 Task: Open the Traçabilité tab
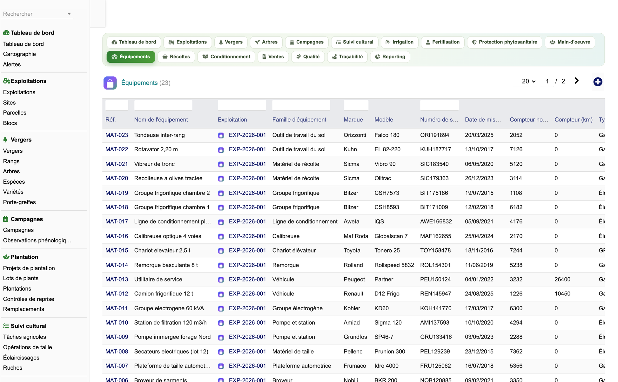pos(347,57)
